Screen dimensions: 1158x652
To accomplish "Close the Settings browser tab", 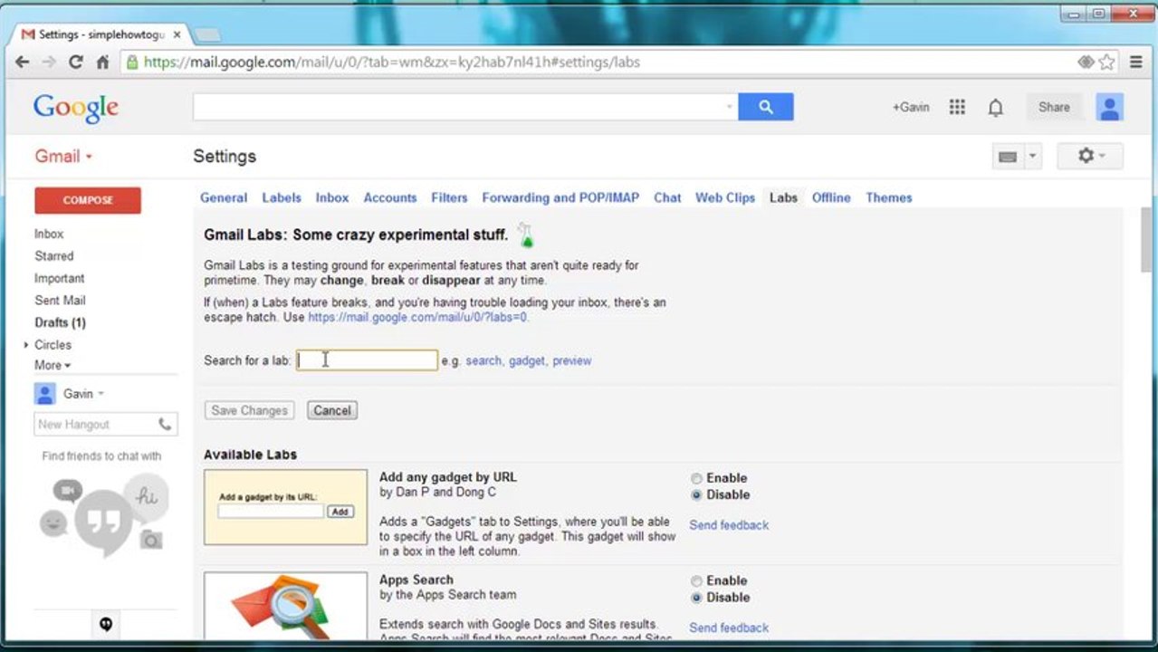I will 177,34.
